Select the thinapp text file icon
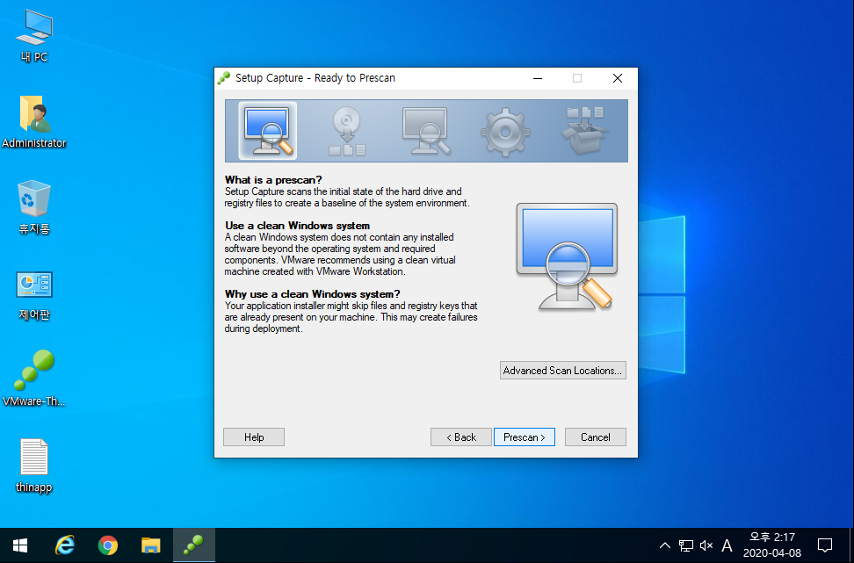Image resolution: width=854 pixels, height=563 pixels. [33, 466]
